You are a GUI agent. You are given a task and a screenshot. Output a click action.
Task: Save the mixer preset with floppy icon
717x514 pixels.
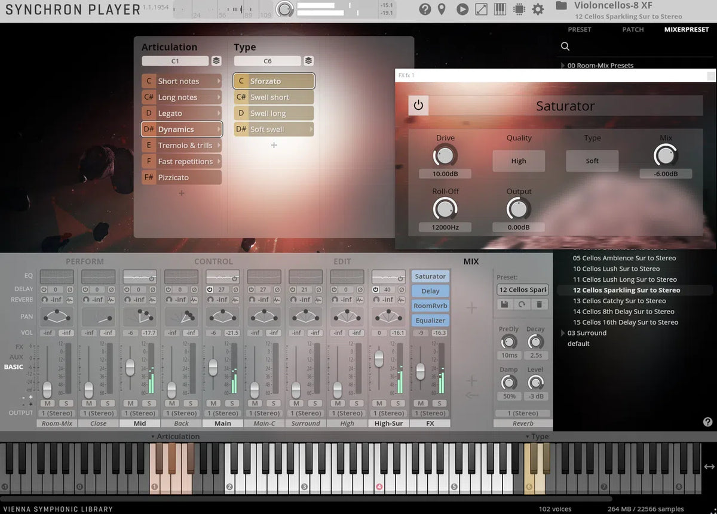504,304
